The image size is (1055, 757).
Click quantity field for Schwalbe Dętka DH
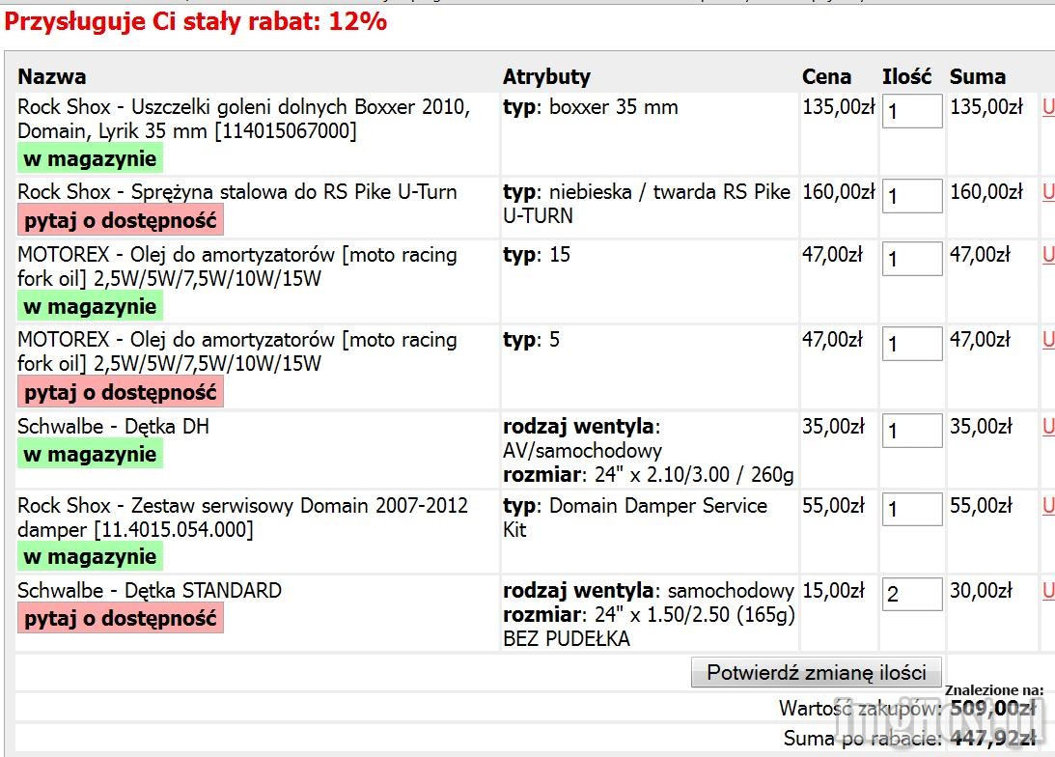coord(912,430)
